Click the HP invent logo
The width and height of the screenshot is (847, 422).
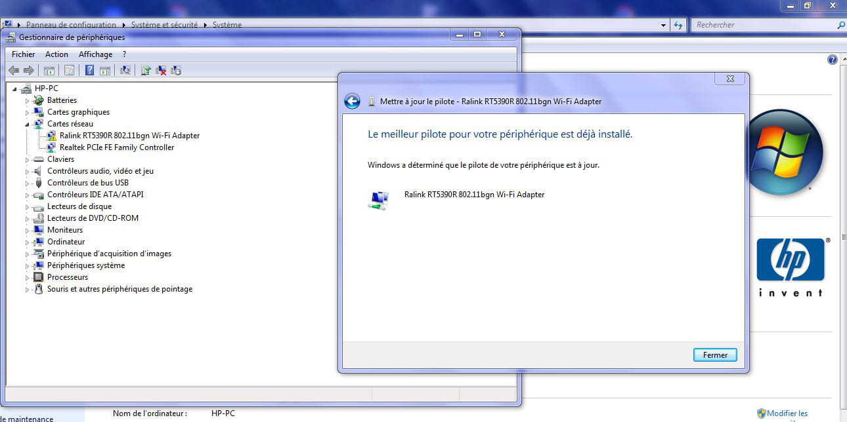(790, 267)
